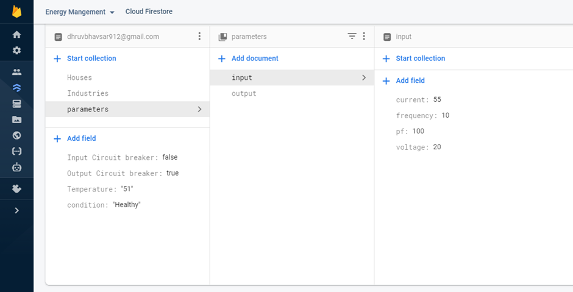Viewport: 573px width, 292px height.
Task: Click Add field in input document
Action: coord(410,80)
